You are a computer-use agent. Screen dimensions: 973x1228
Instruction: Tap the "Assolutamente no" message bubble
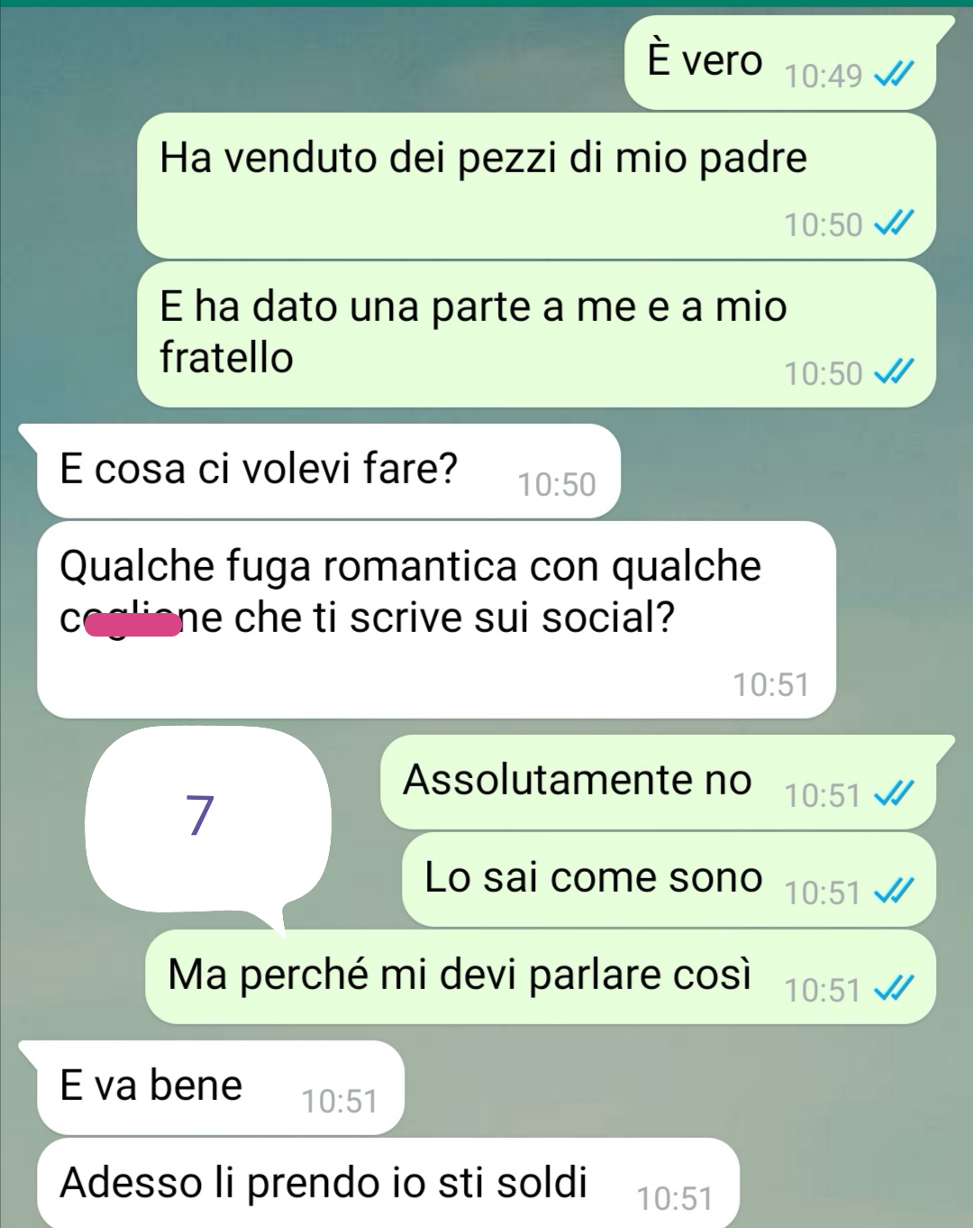(x=667, y=782)
